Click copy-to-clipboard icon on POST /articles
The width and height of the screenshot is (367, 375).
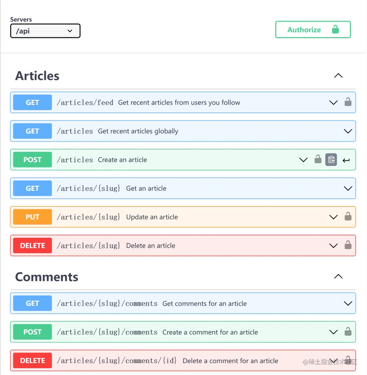coord(331,160)
